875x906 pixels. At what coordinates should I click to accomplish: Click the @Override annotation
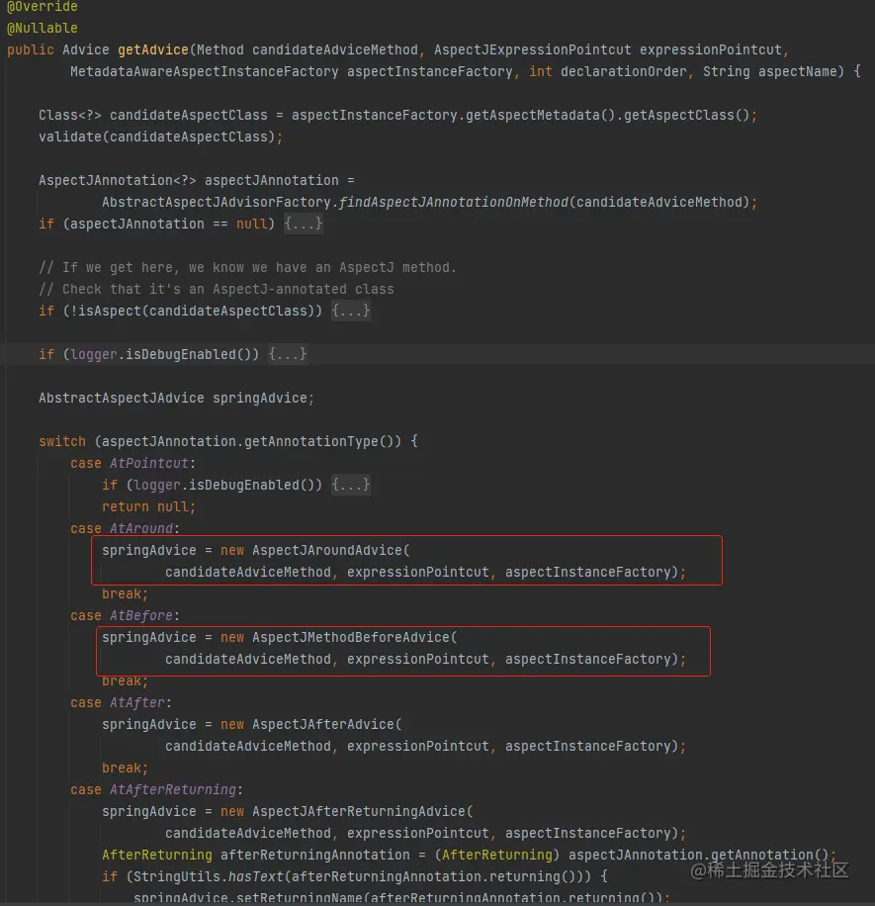click(43, 6)
